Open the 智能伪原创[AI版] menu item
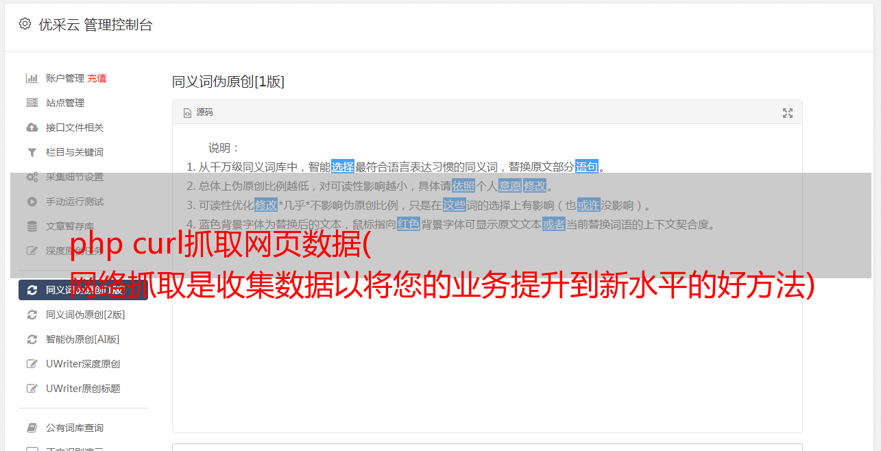This screenshot has width=881, height=451. [83, 339]
